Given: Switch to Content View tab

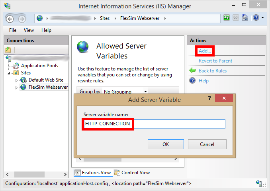Looking at the screenshot, I should coord(132,173).
